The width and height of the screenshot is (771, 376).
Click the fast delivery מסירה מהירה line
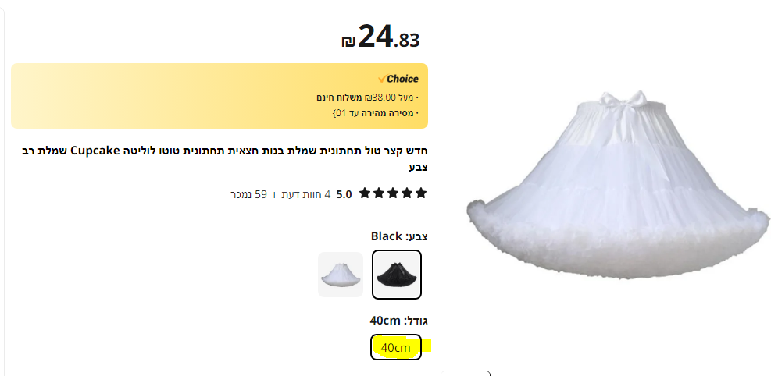click(376, 113)
